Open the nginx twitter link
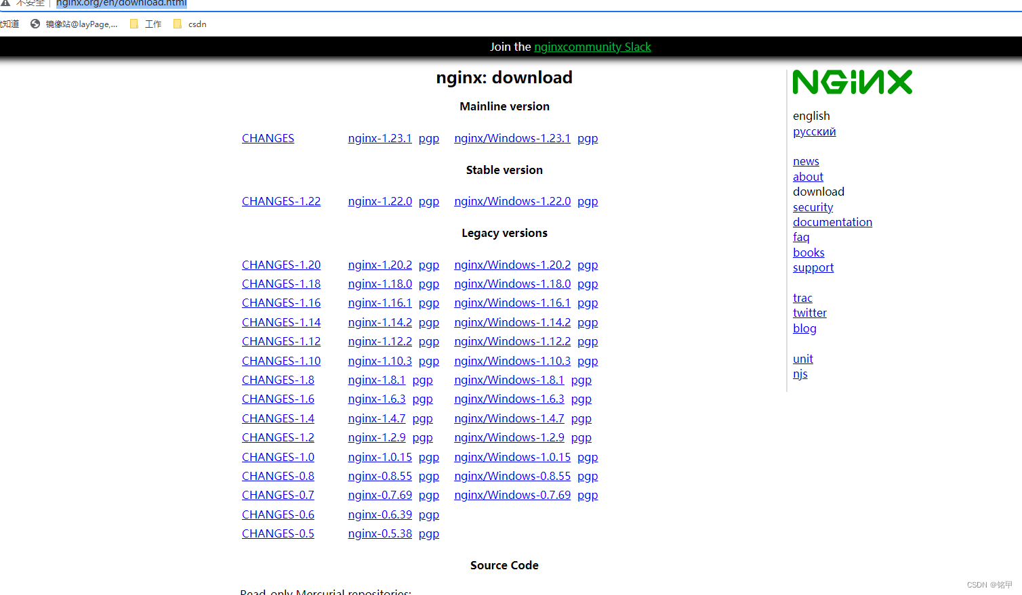The image size is (1022, 595). click(x=809, y=313)
